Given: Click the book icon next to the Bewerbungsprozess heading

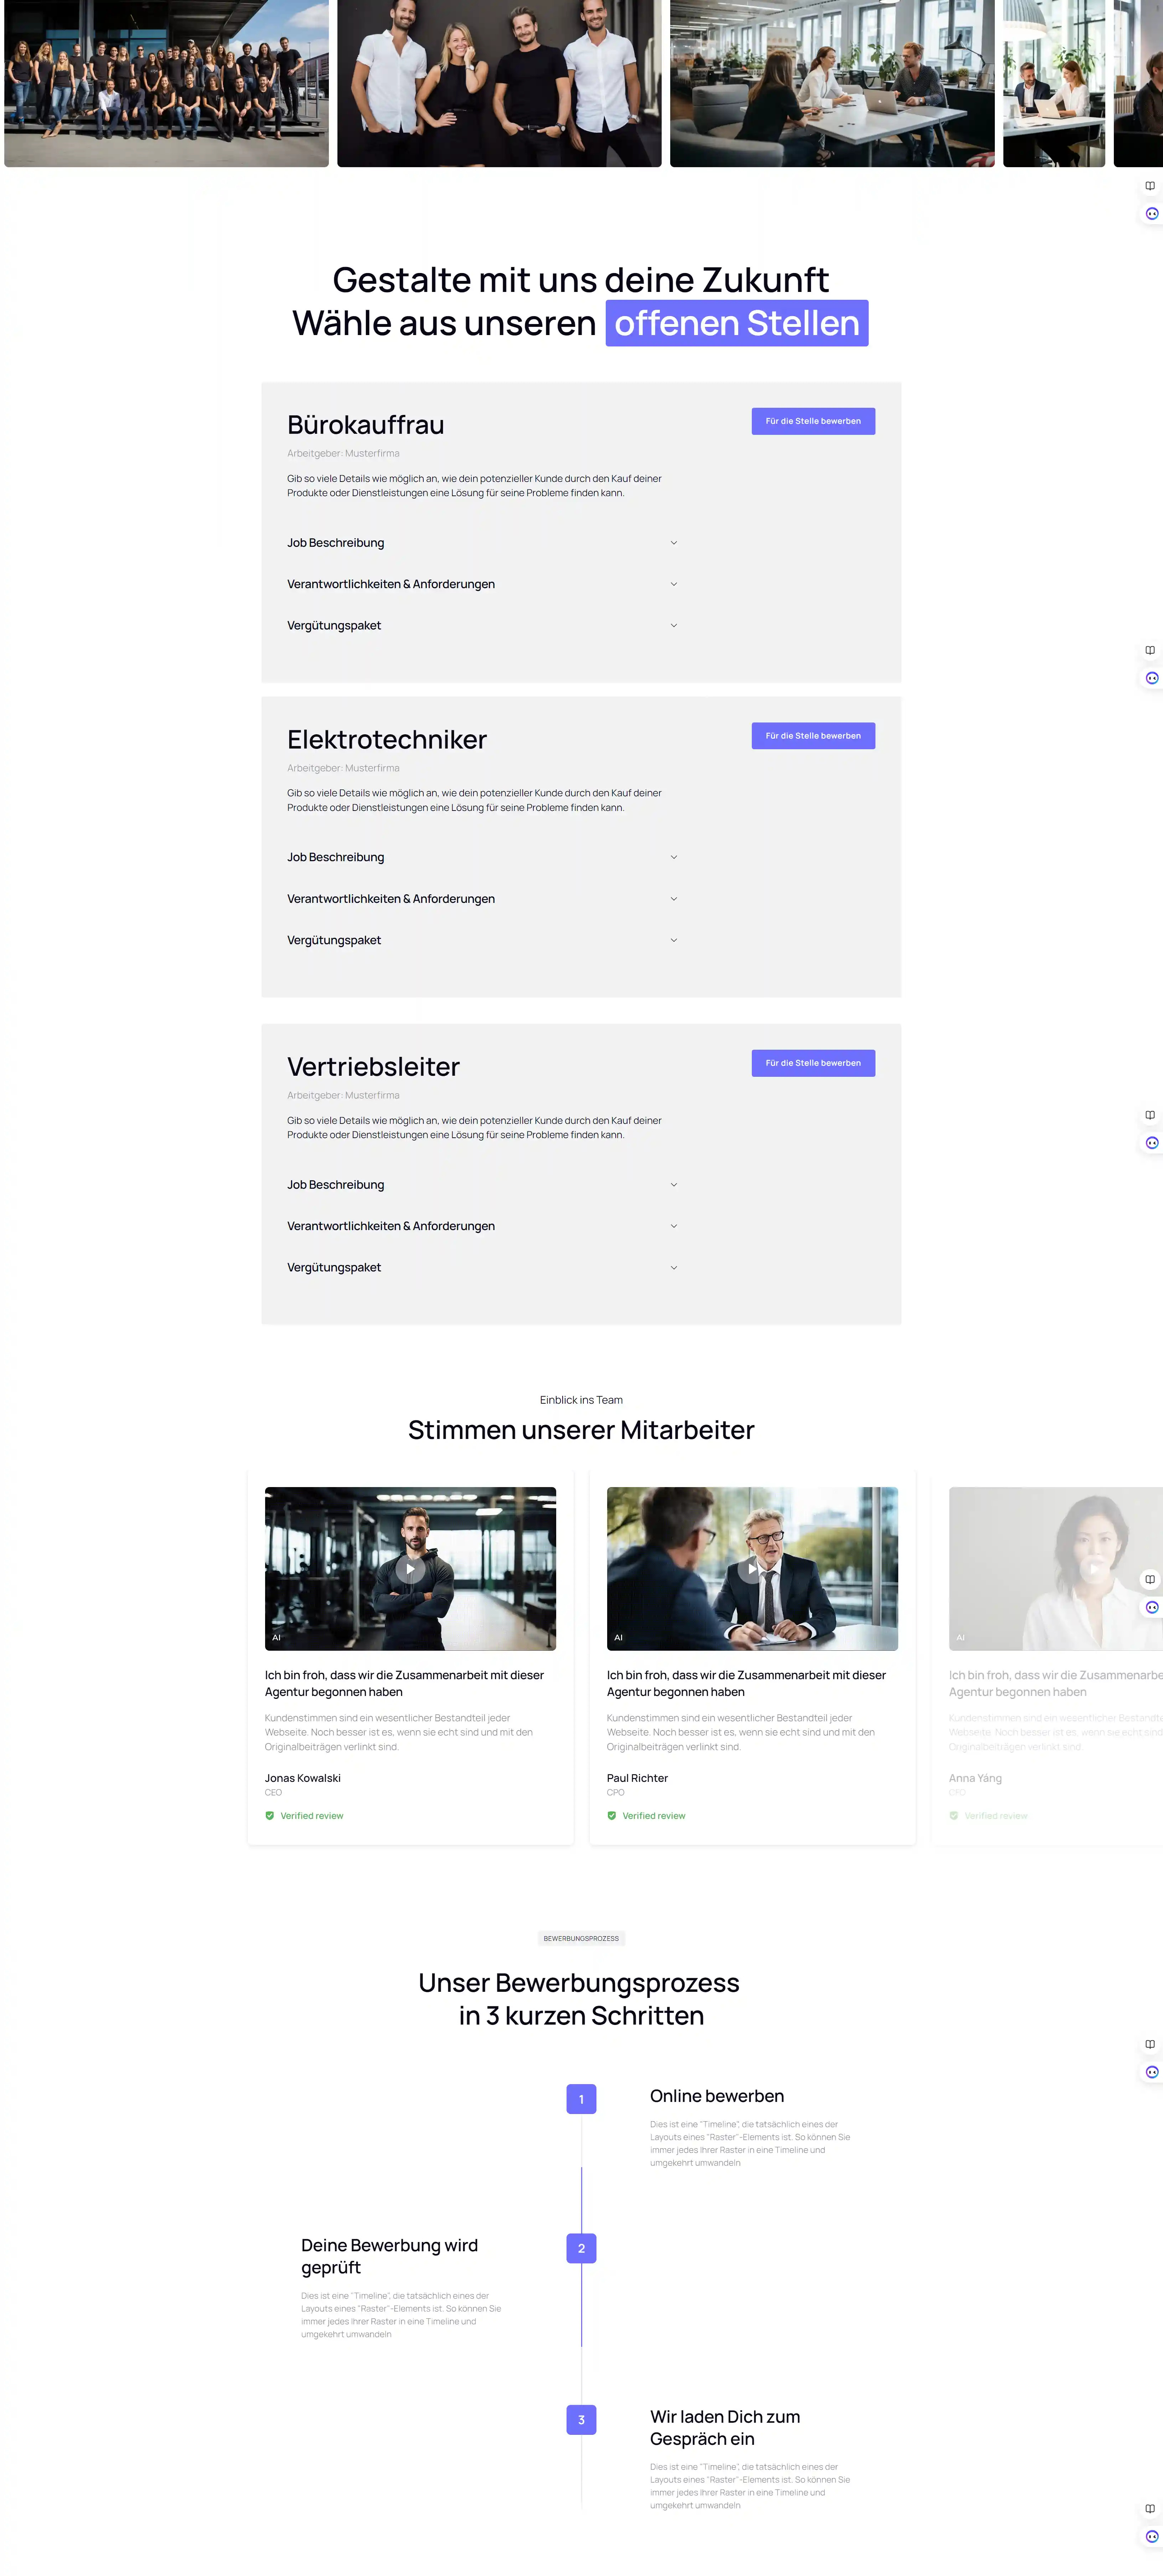Looking at the screenshot, I should (x=1150, y=2044).
